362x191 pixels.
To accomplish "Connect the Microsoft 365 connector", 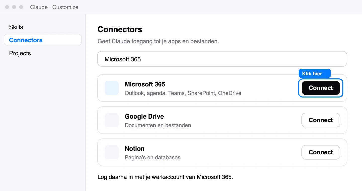I will point(321,88).
